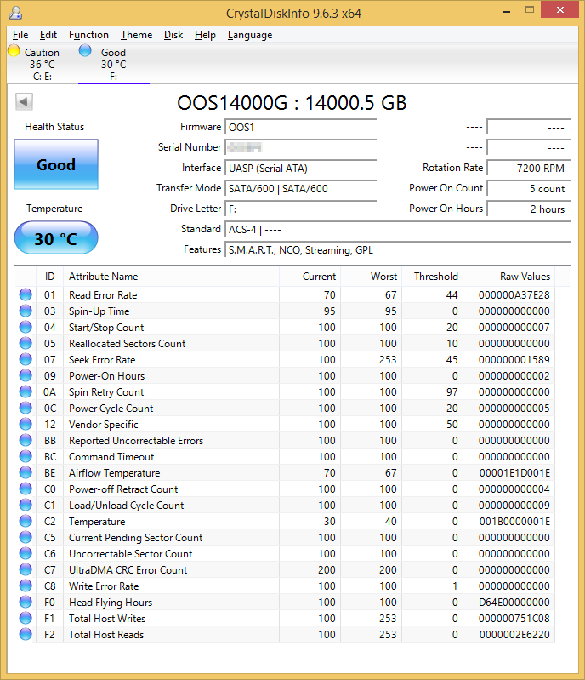Click the Standard field ACS-4

(x=397, y=230)
